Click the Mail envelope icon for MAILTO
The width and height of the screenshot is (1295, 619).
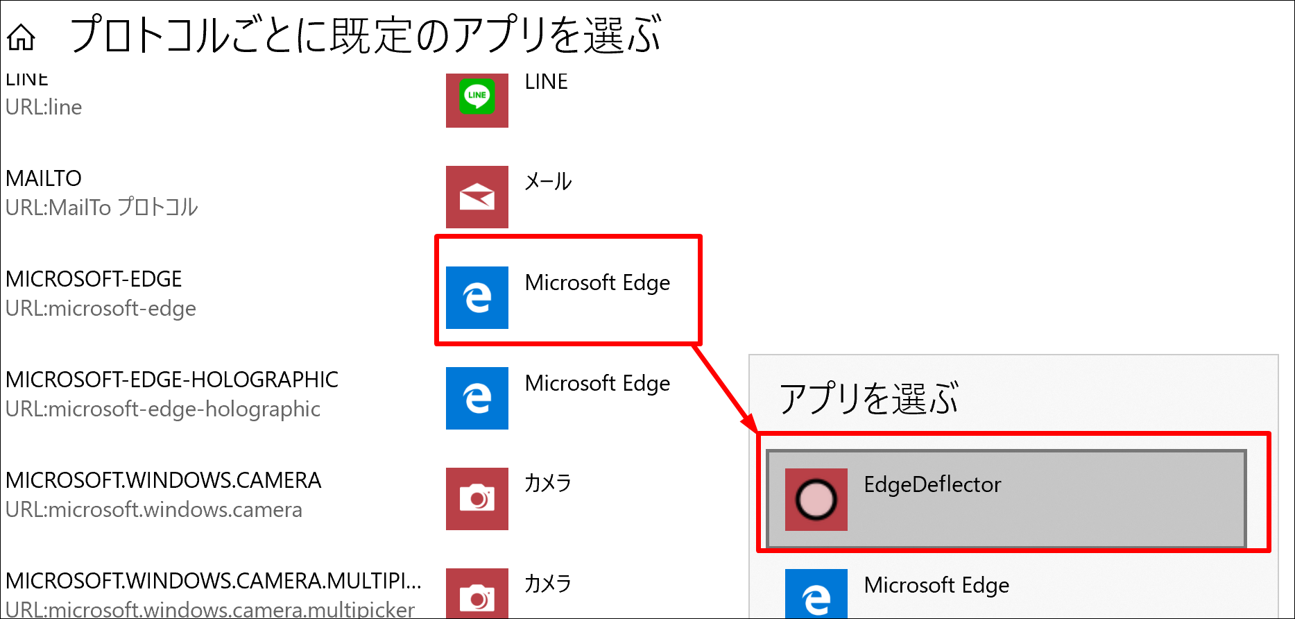pos(477,197)
